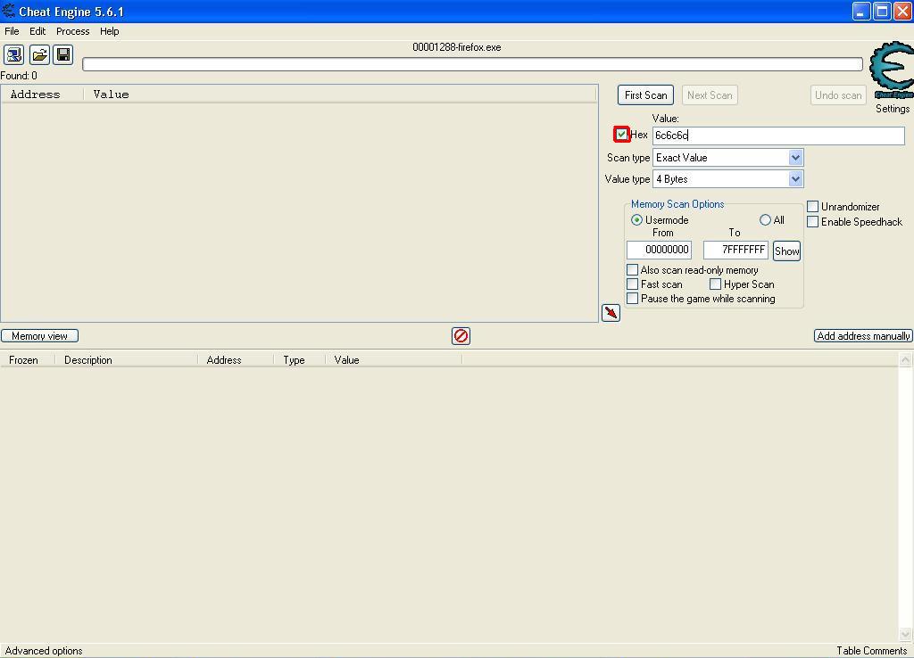
Task: Click Add address manually
Action: [862, 335]
